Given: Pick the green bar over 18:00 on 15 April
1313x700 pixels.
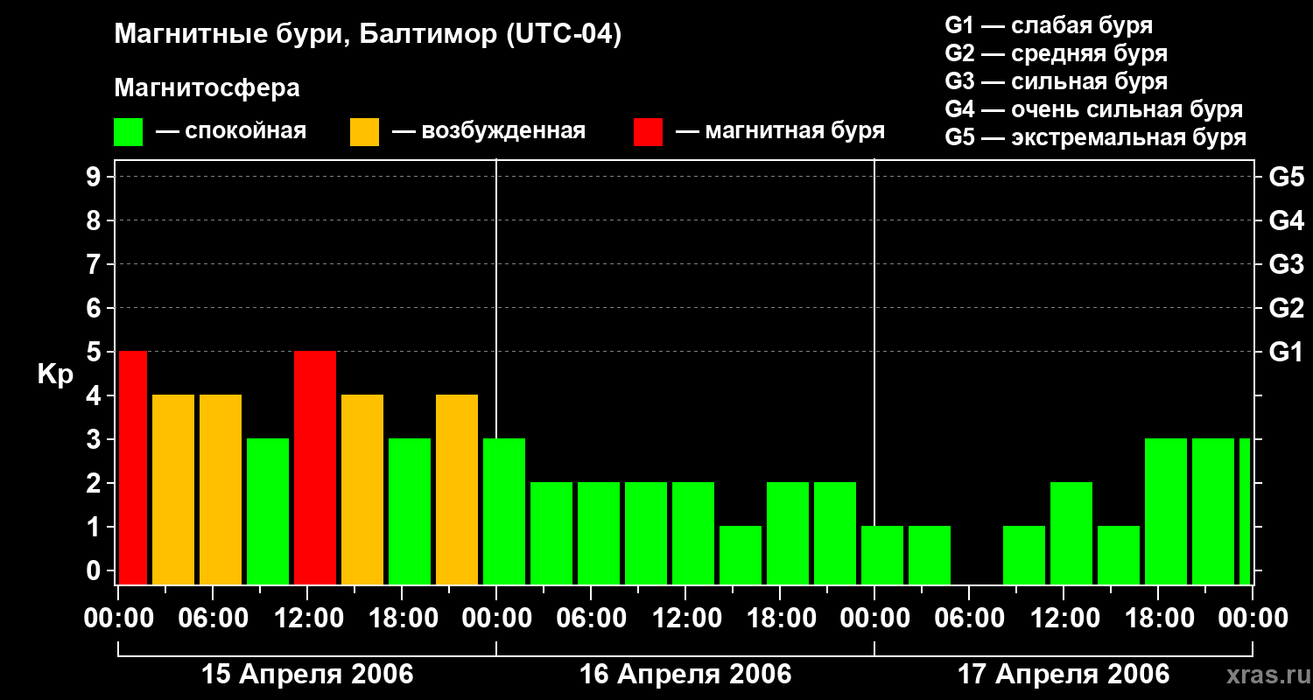Looking at the screenshot, I should point(410,511).
